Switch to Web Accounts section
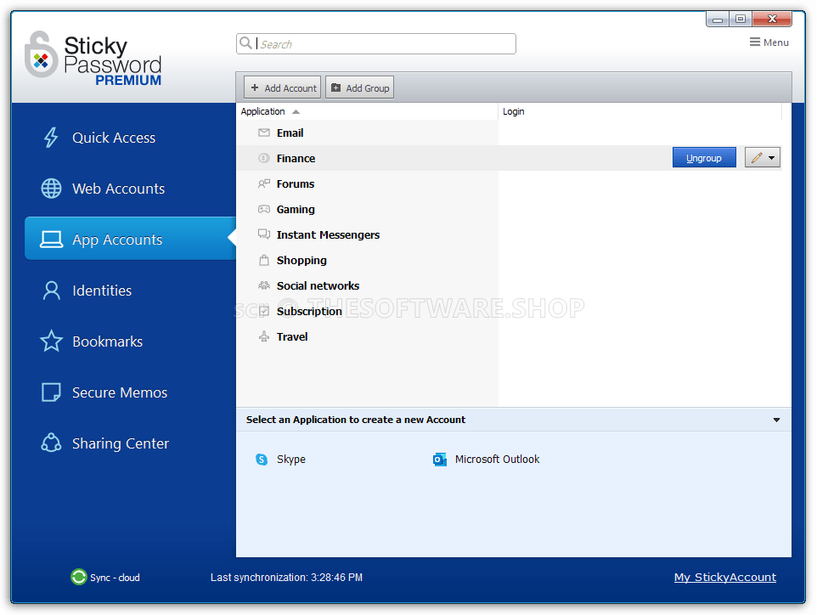The width and height of the screenshot is (817, 615). click(118, 189)
